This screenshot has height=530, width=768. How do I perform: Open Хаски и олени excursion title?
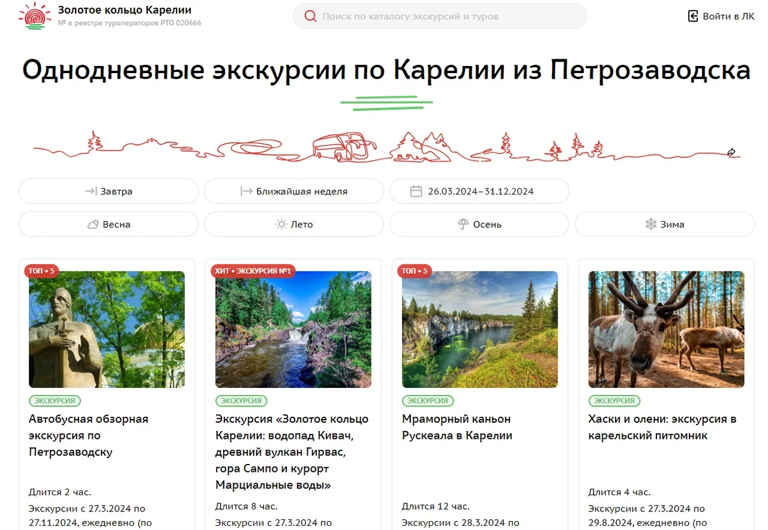(662, 427)
